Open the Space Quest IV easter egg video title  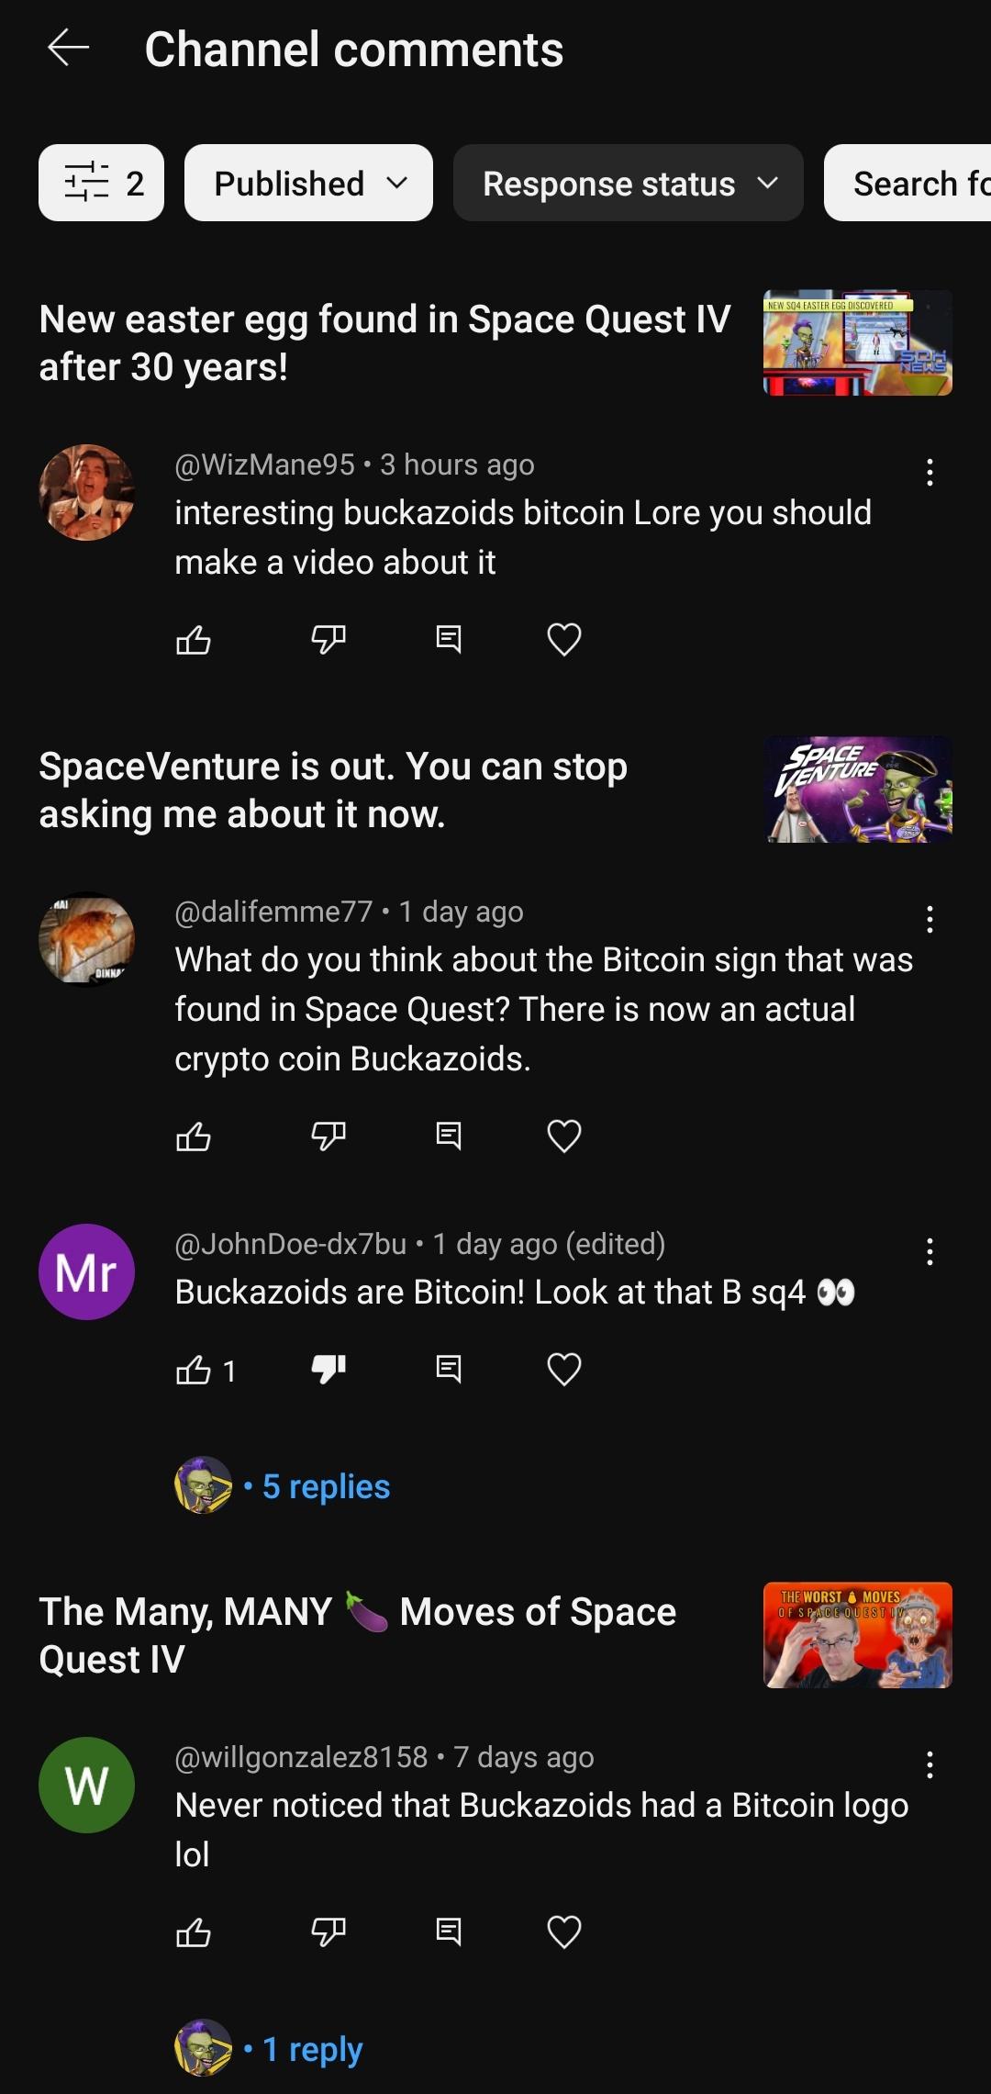tap(384, 342)
